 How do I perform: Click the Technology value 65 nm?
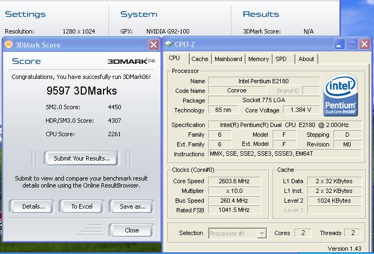click(x=223, y=110)
